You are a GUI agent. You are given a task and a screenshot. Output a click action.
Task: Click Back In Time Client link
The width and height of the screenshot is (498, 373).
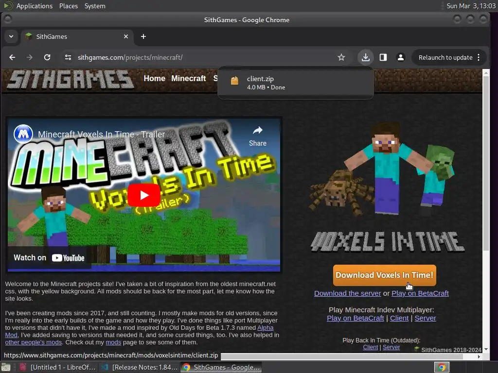370,347
